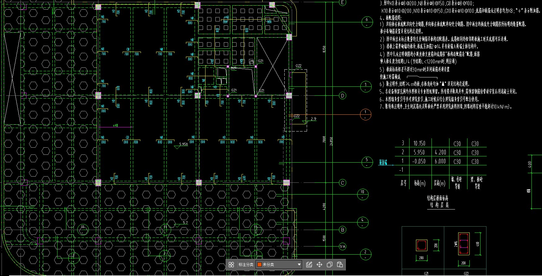
Task: Click the 嵌固端 cyan label
Action: click(383, 163)
